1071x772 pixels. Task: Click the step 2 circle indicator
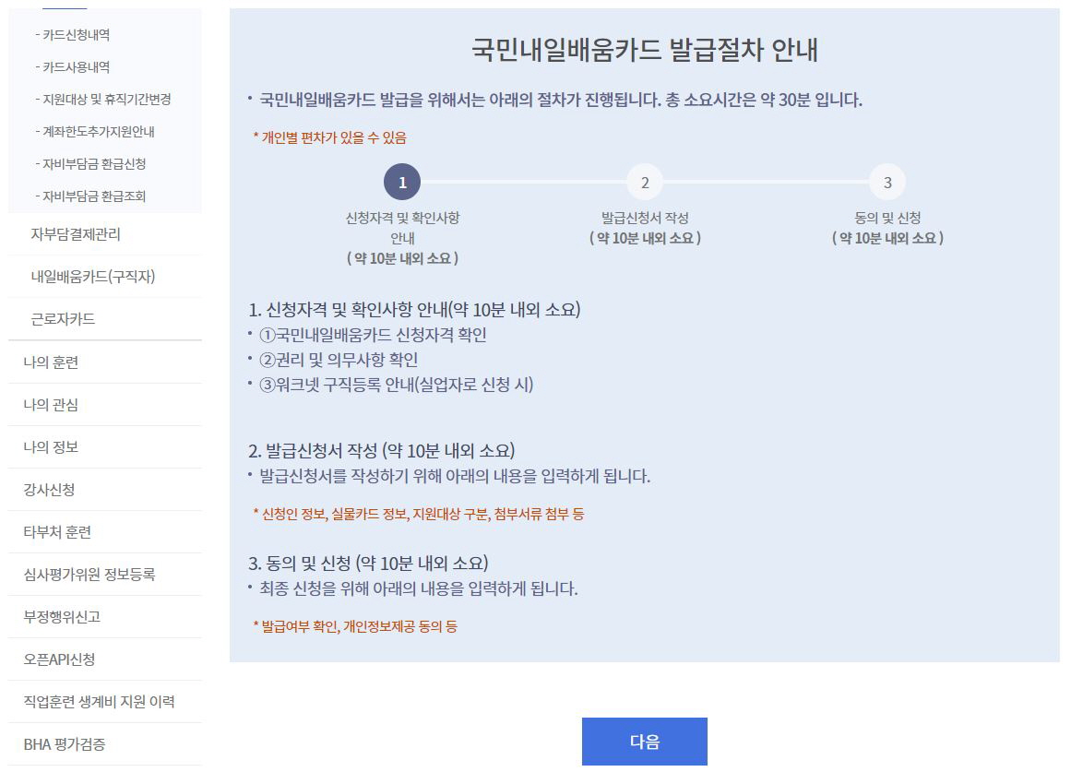645,183
